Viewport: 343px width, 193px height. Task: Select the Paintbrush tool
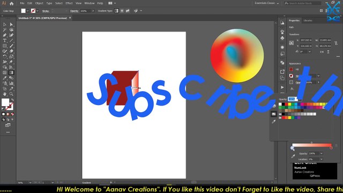pyautogui.click(x=11, y=46)
